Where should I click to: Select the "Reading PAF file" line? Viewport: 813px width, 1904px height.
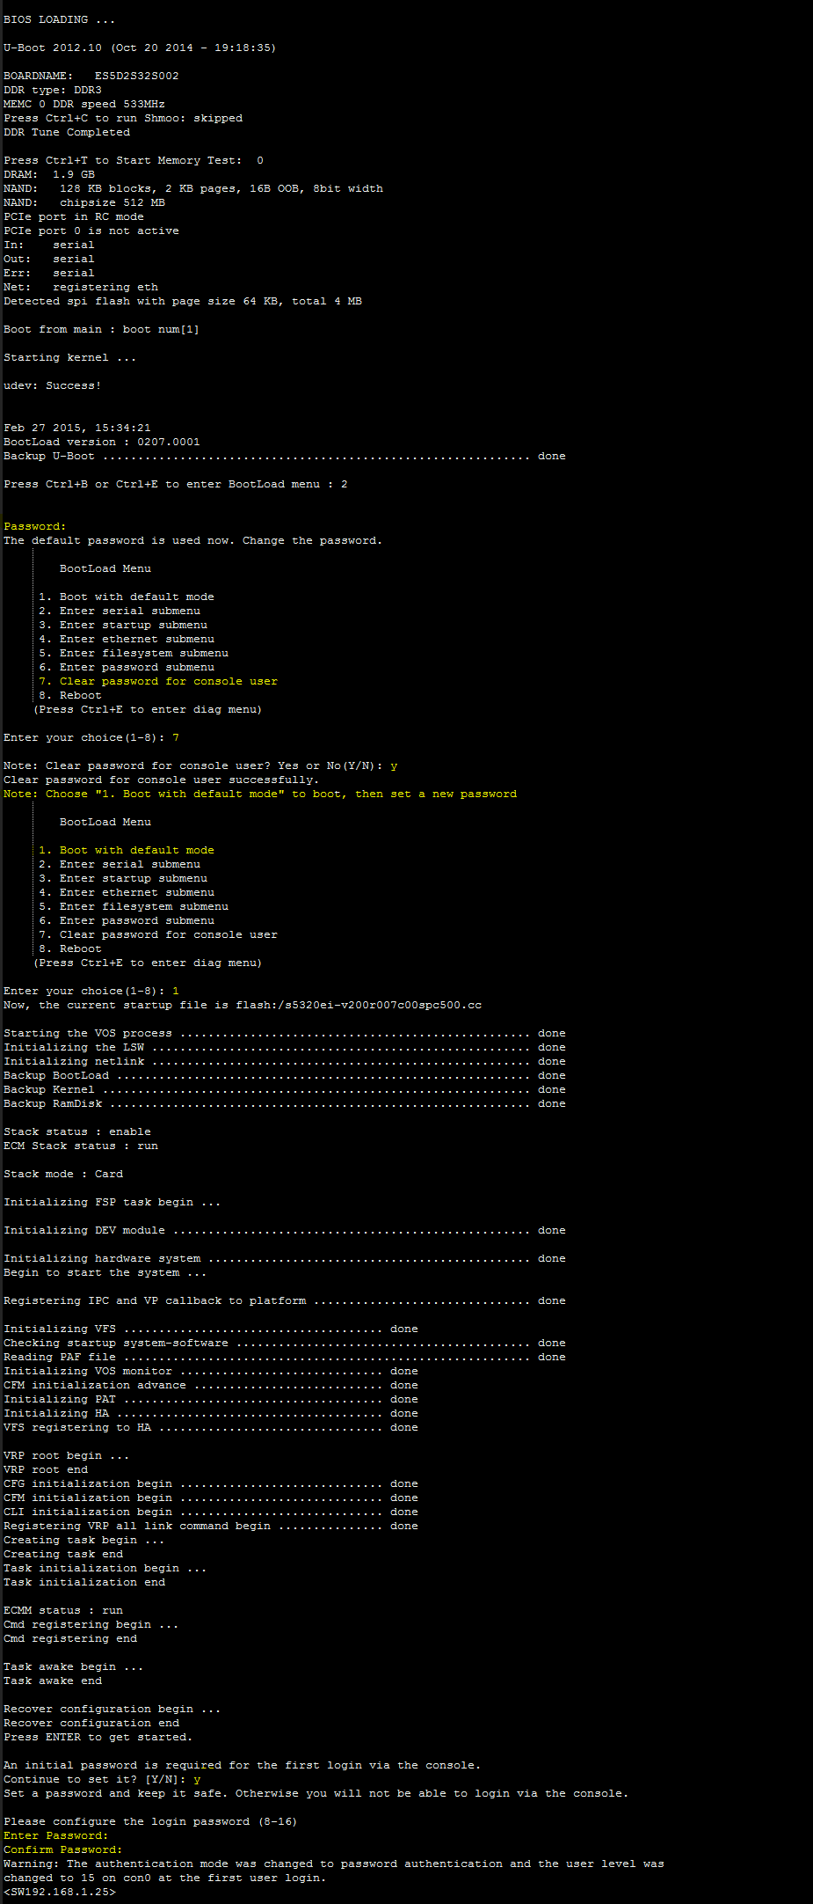coord(285,1357)
